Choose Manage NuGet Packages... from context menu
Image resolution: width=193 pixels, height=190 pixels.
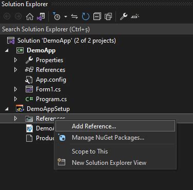click(x=115, y=138)
